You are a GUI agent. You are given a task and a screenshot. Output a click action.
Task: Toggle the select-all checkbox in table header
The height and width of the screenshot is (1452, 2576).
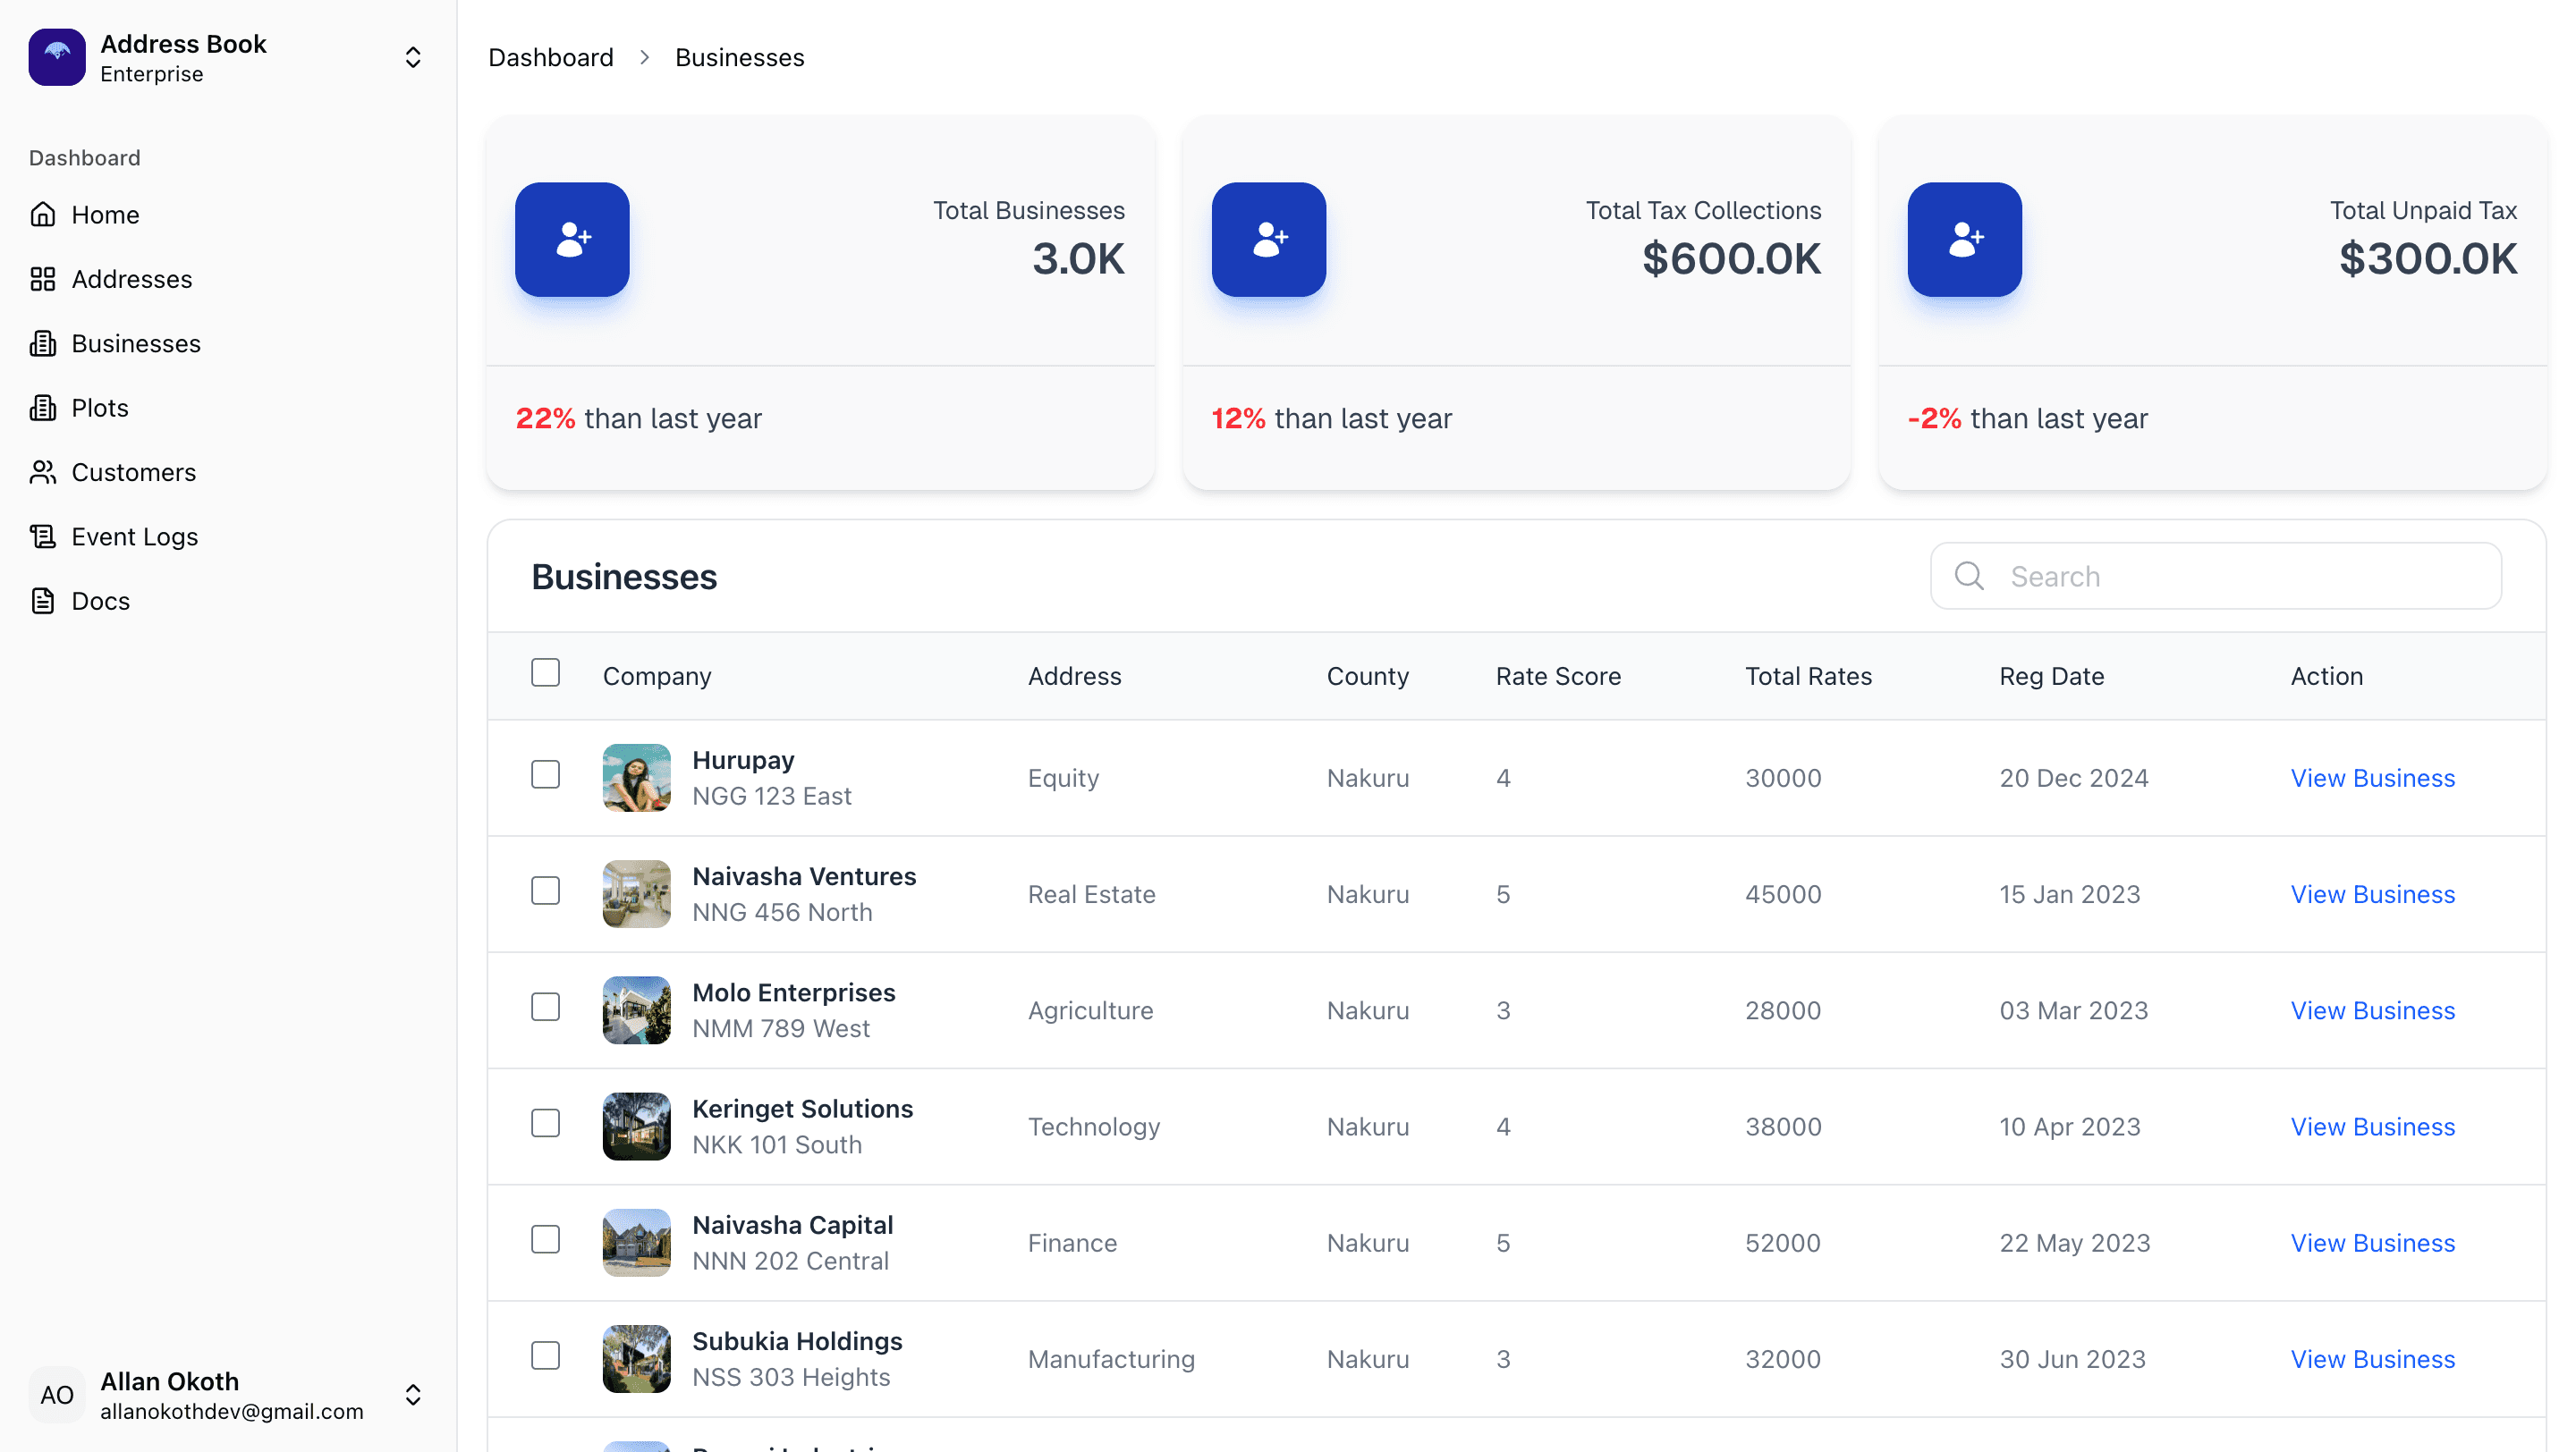(x=546, y=672)
